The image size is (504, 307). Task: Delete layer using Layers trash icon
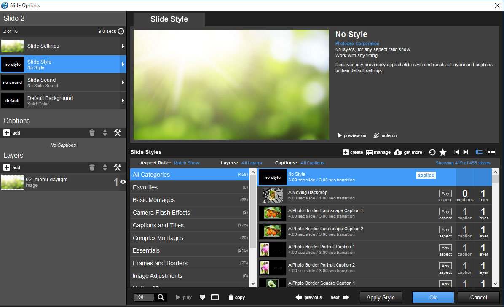click(x=92, y=167)
